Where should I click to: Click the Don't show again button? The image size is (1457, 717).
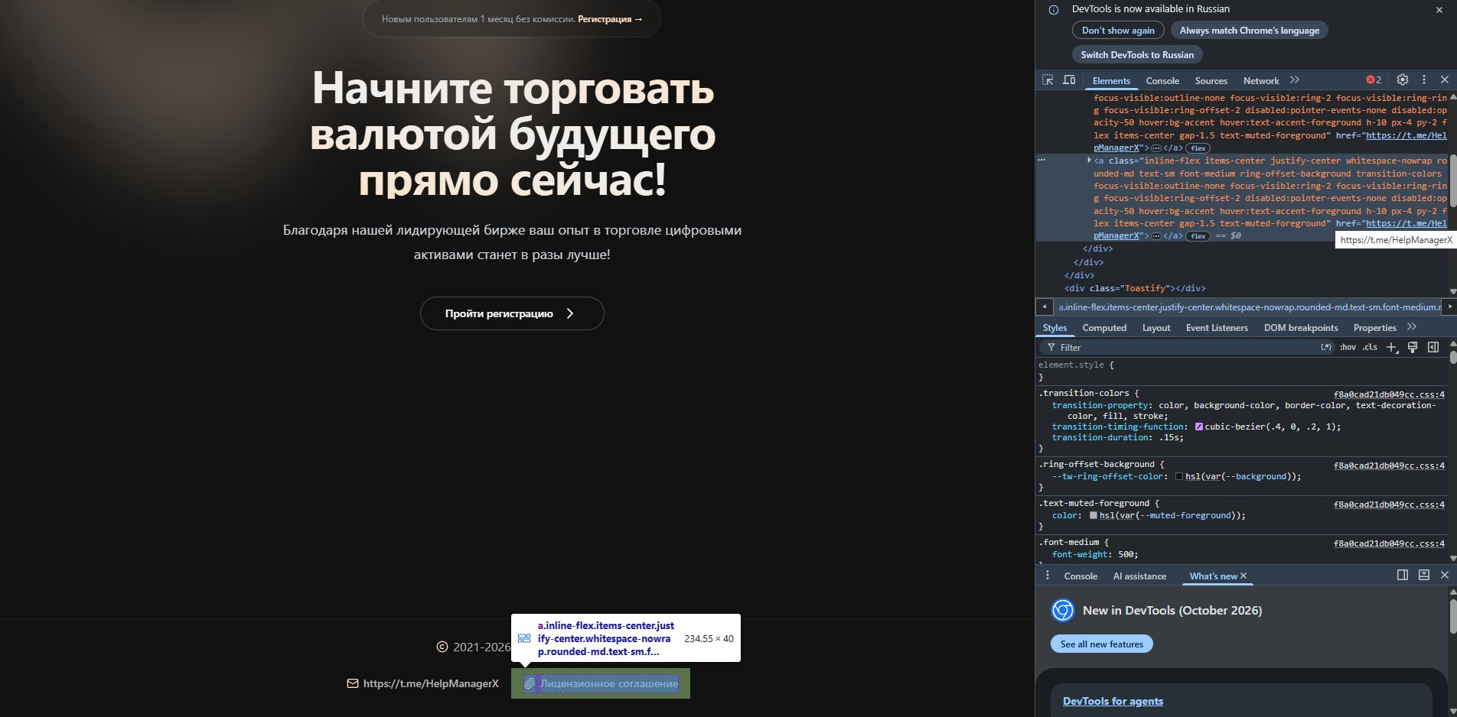click(1118, 31)
